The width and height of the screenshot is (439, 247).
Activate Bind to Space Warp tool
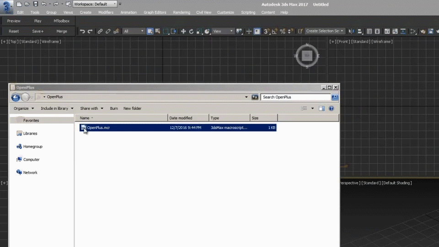(116, 32)
